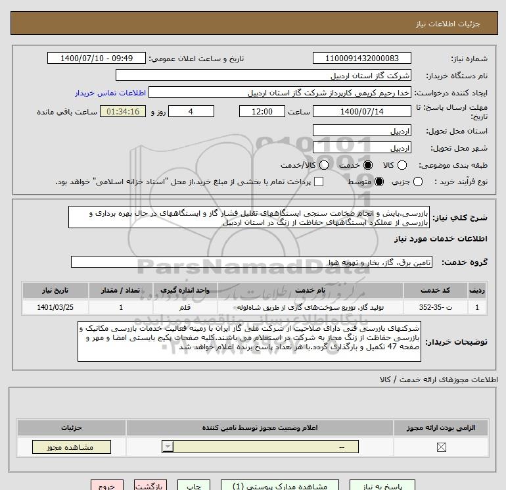Screen dimensions: 506x490
Task: Click buyer organization field شرکت گاز استان اردبیل
Action: tap(264, 76)
